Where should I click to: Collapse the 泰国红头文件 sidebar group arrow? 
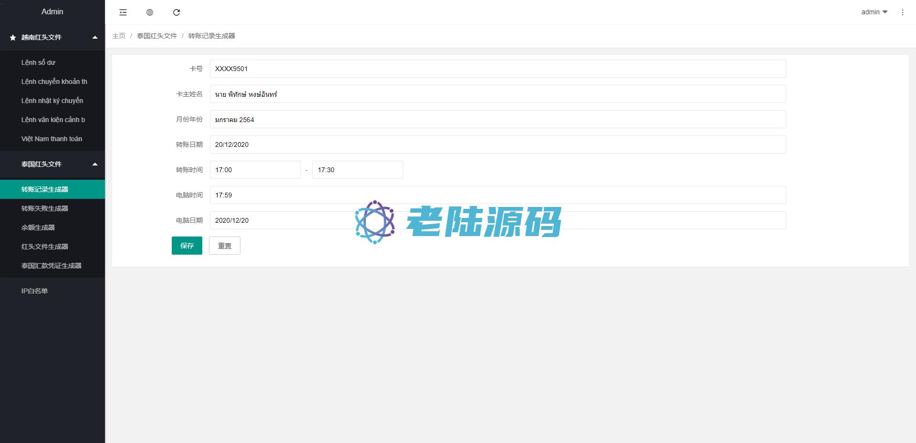coord(95,164)
